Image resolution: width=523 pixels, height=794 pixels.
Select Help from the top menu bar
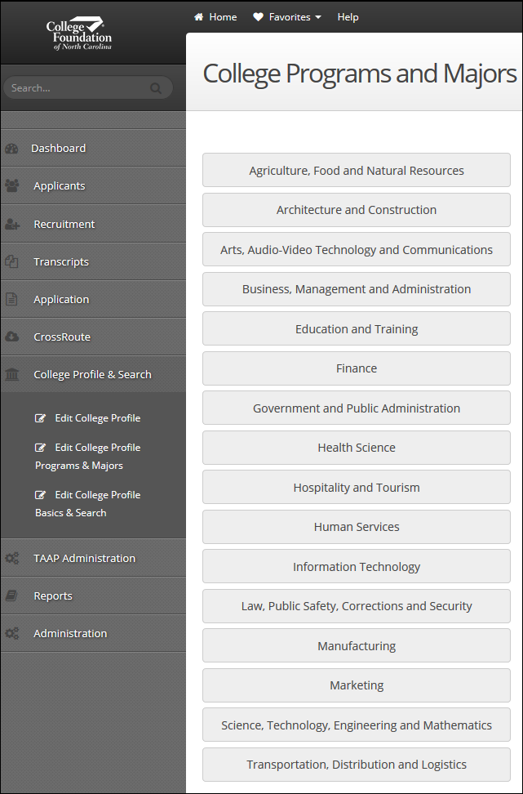(348, 16)
